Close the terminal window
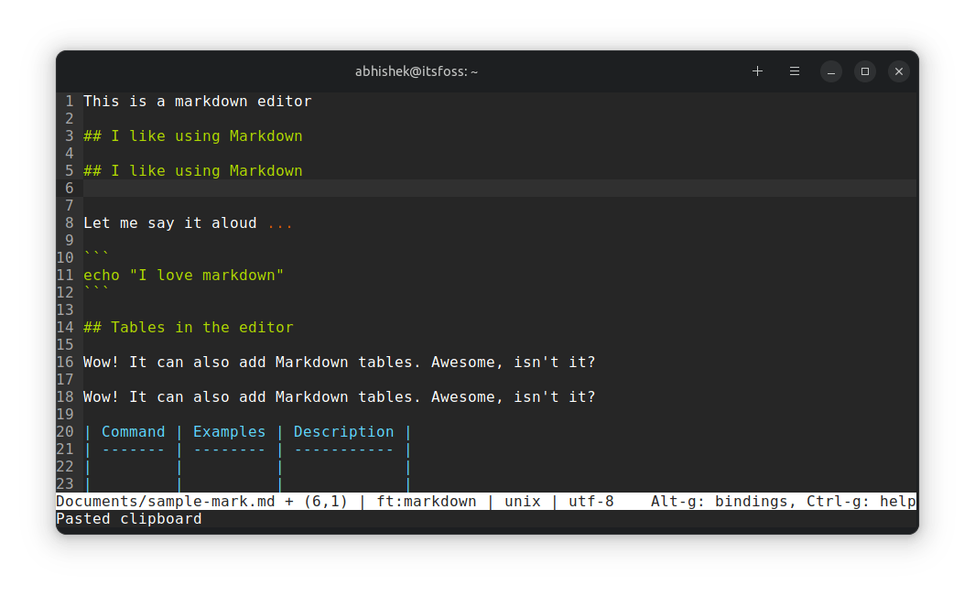This screenshot has height=596, width=975. 898,71
